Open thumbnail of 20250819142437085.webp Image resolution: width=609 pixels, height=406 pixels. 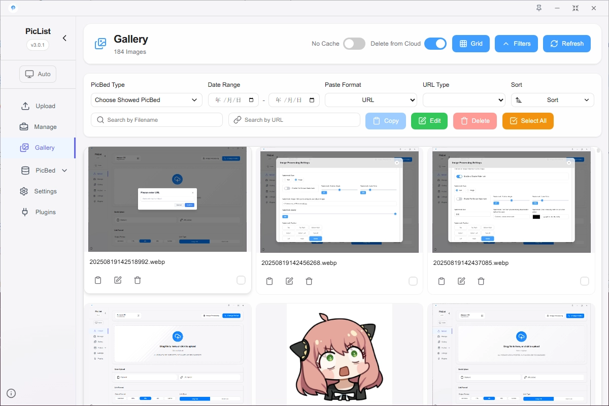tap(512, 200)
